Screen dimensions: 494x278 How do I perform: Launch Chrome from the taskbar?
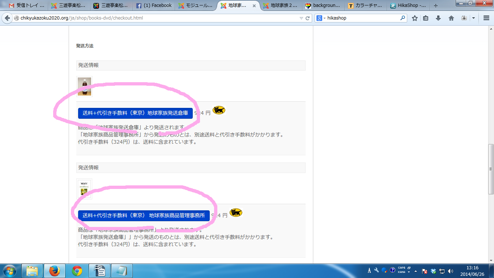tap(77, 271)
